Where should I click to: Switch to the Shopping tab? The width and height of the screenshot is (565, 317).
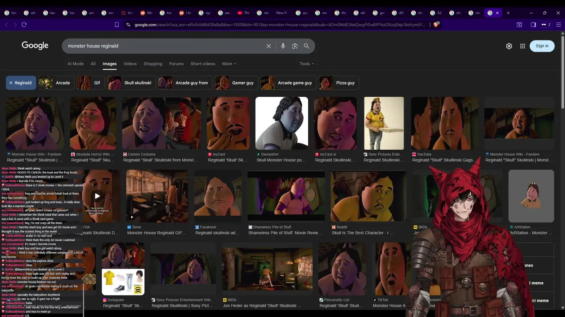pyautogui.click(x=153, y=64)
